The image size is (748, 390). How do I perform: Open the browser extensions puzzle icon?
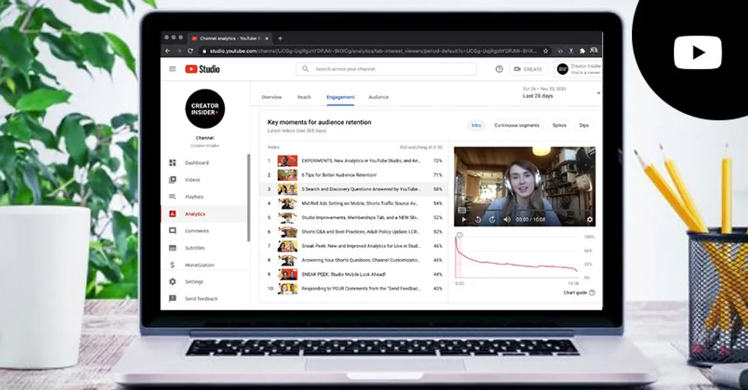coord(582,51)
